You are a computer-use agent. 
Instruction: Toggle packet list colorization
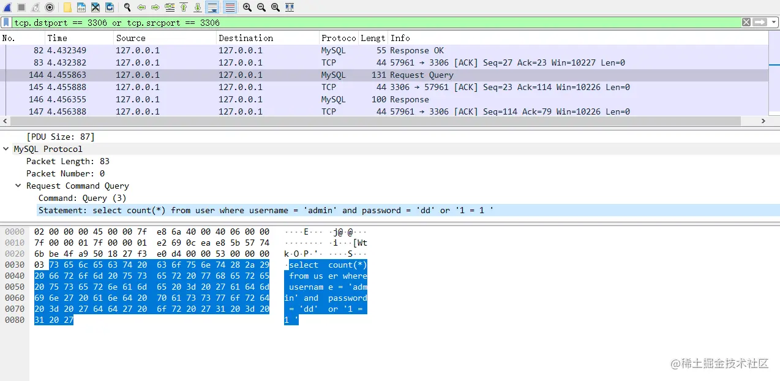pyautogui.click(x=230, y=7)
